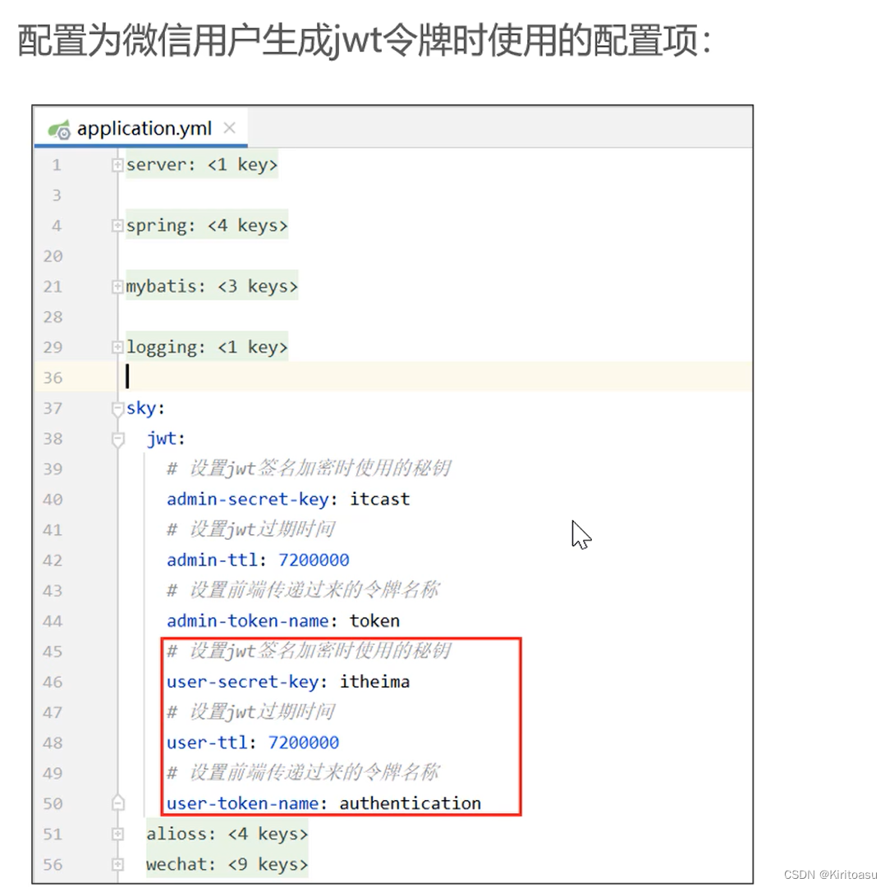Collapse the sky block fold marker
The height and width of the screenshot is (887, 890).
117,409
